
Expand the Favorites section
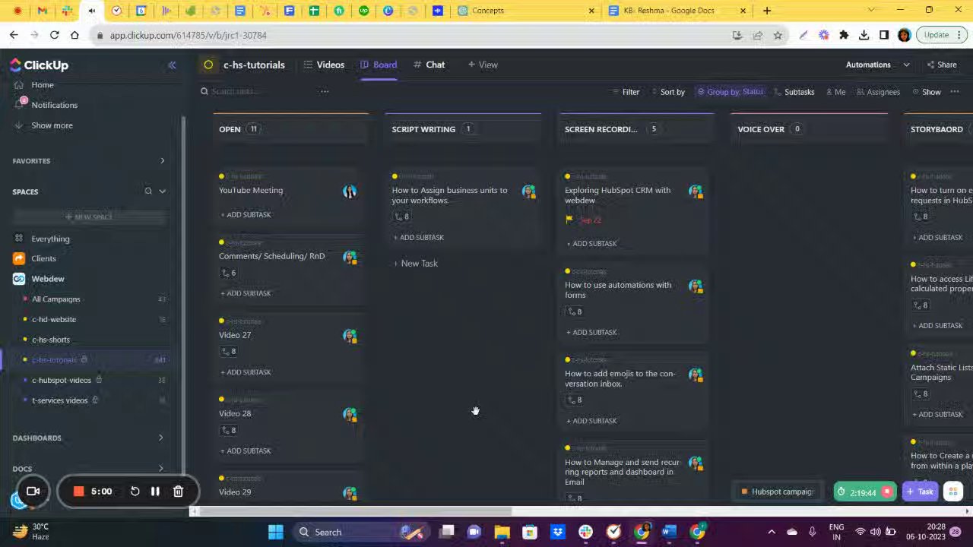[162, 161]
